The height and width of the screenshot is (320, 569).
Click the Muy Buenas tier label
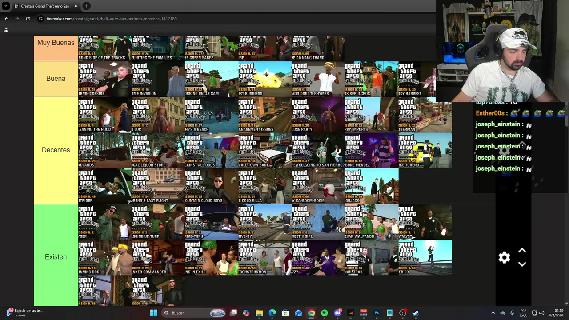[56, 43]
